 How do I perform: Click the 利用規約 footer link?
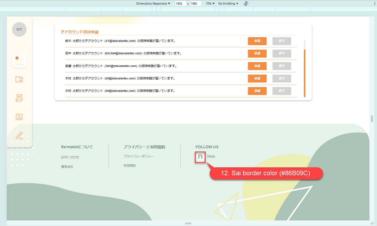[130, 166]
